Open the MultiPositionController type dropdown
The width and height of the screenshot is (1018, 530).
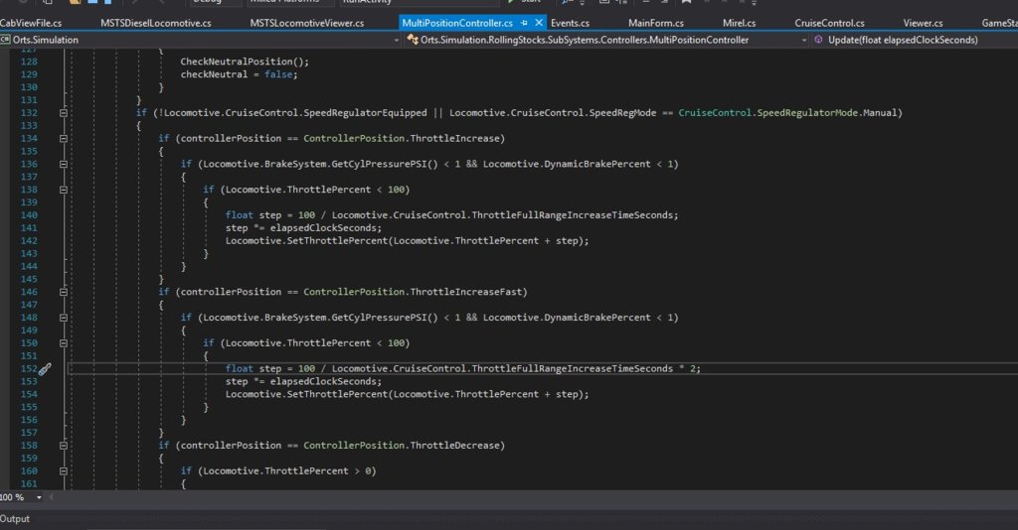point(803,40)
